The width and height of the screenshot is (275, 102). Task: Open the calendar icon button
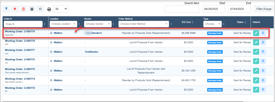32,9
